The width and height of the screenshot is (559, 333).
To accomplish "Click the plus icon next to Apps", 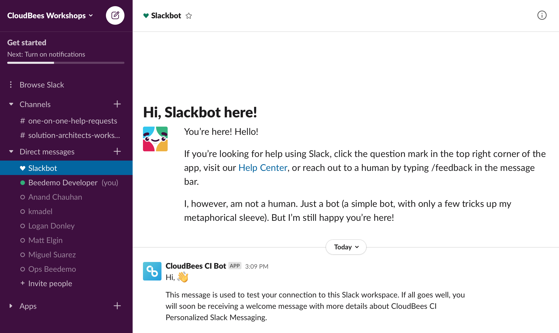I will coord(117,306).
